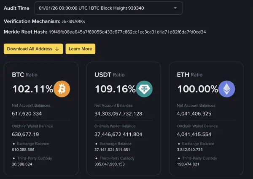253x179 pixels.
Task: Open the Learn More button
Action: pos(81,49)
